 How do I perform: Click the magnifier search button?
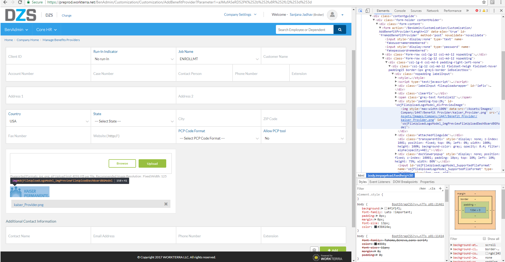click(340, 30)
